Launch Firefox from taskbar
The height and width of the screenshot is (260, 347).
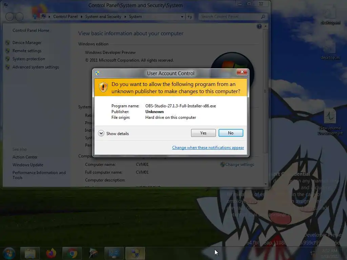coord(51,253)
